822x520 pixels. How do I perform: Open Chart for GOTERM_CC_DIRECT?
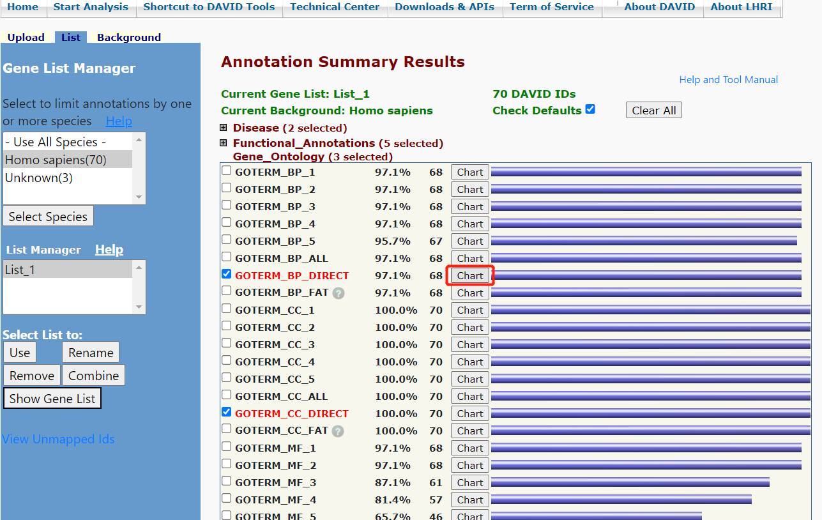point(470,413)
